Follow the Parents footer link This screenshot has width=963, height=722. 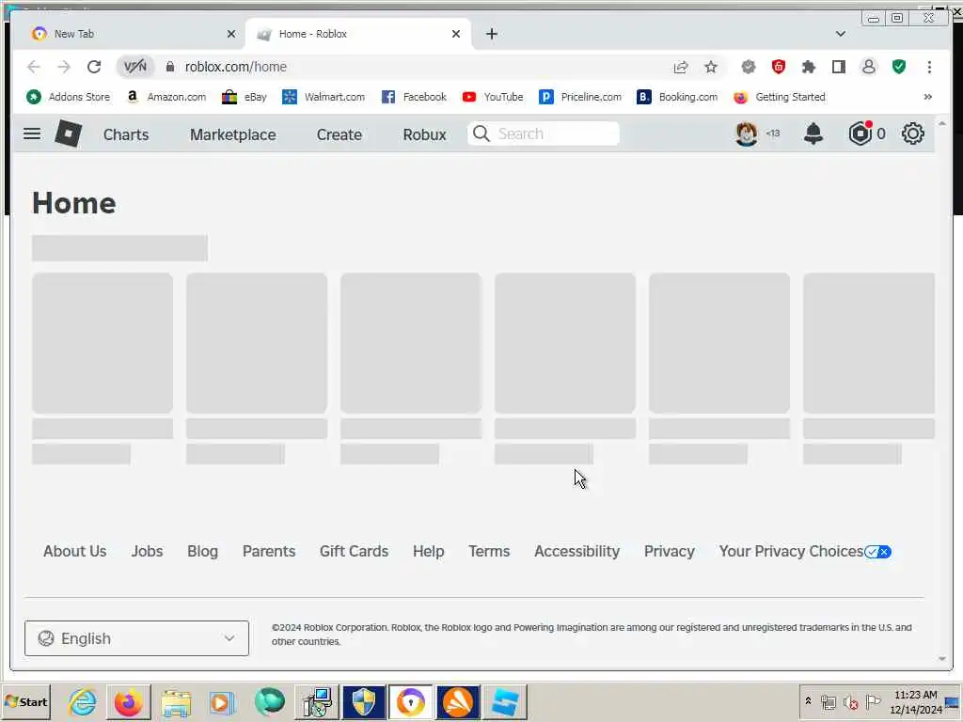[x=269, y=551]
